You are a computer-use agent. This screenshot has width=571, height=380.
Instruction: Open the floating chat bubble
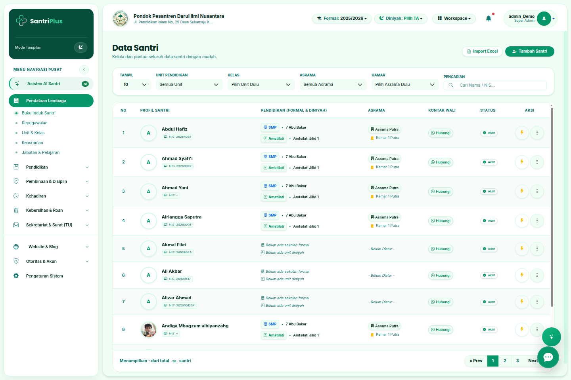548,357
